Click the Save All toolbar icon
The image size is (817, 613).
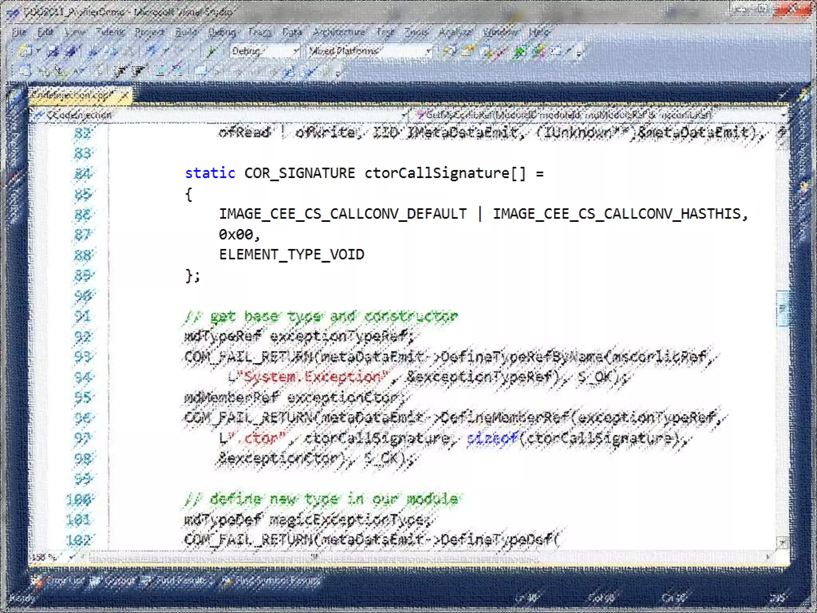[x=71, y=51]
